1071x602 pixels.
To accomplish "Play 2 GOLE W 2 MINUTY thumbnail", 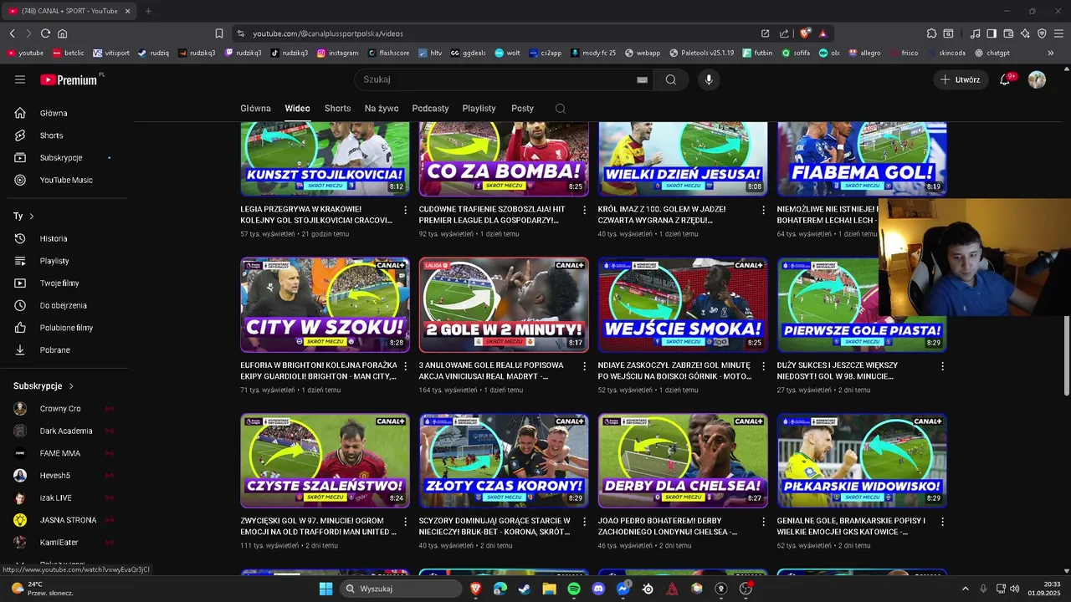I will (504, 304).
